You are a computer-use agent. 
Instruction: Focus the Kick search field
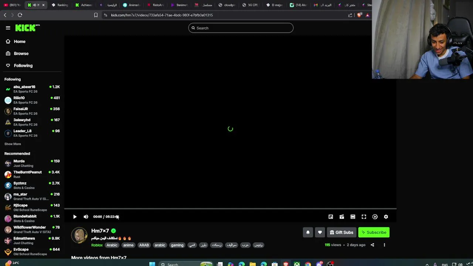point(241,28)
